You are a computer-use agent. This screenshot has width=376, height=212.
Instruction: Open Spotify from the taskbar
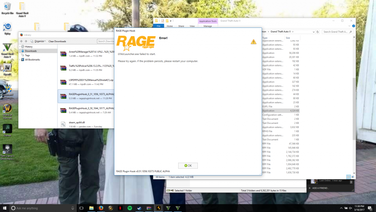pos(130,208)
